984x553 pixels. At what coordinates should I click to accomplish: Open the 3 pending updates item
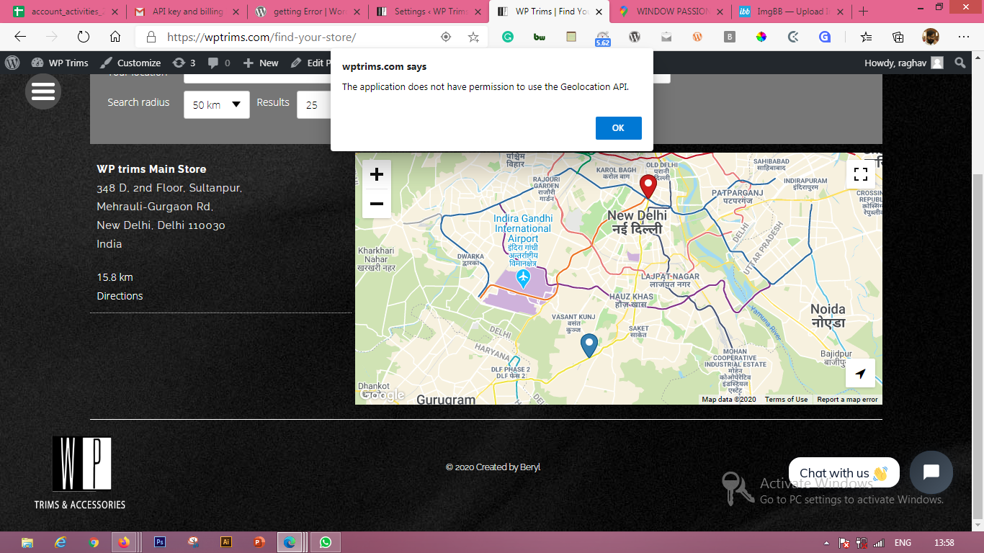coord(184,63)
